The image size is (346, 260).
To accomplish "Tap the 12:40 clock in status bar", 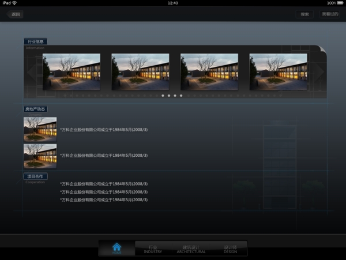I will click(x=173, y=3).
